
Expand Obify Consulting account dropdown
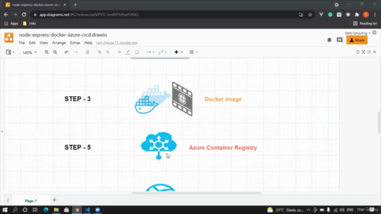tap(358, 33)
